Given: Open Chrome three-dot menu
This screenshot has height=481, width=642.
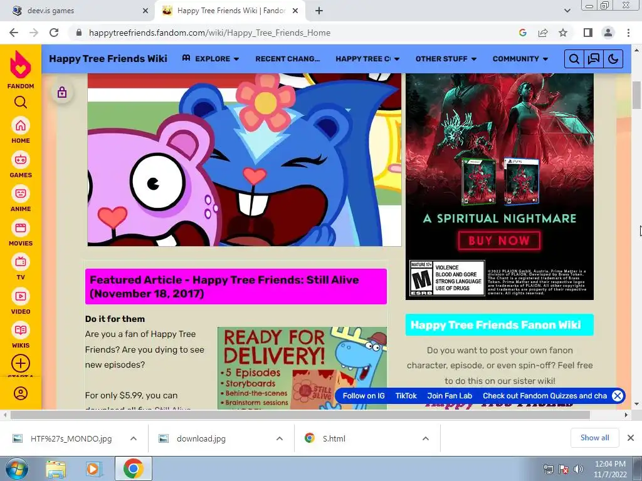Looking at the screenshot, I should (628, 33).
